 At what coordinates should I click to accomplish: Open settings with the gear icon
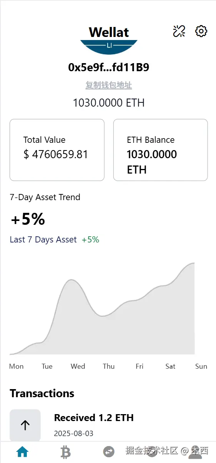click(x=201, y=31)
